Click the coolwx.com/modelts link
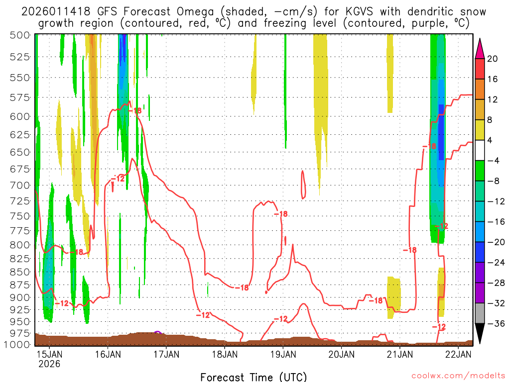 pyautogui.click(x=458, y=376)
